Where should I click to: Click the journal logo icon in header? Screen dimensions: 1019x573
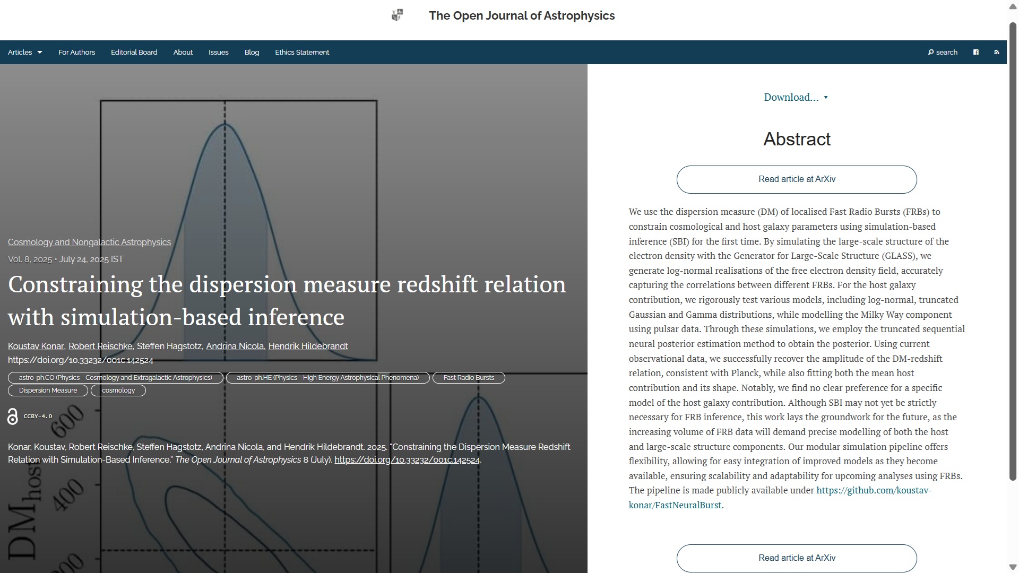click(x=397, y=15)
